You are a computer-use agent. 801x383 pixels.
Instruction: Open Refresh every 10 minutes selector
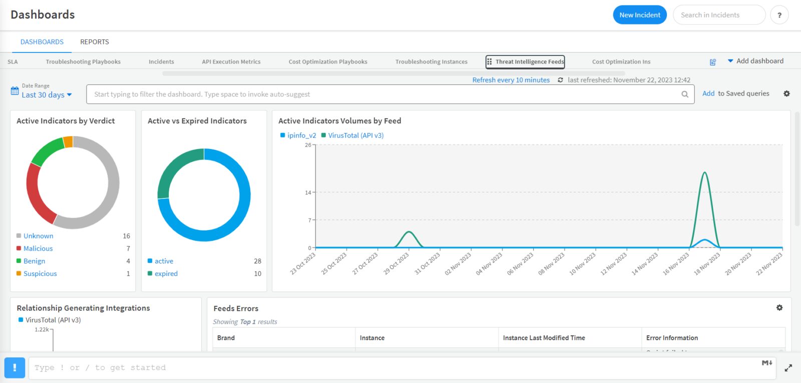[511, 80]
